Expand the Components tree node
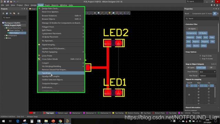The width and height of the screenshot is (220, 124). point(5,35)
